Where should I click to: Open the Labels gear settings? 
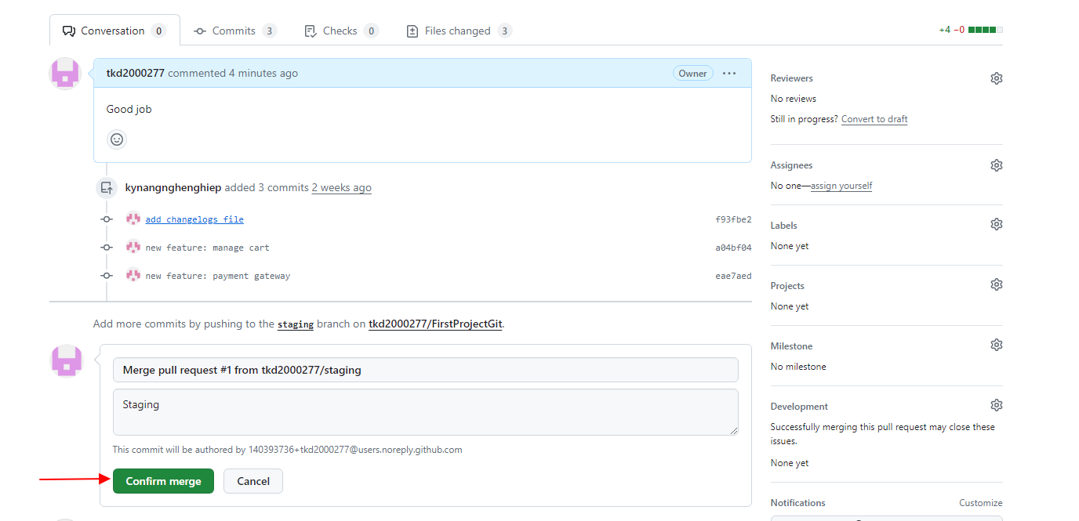click(996, 224)
